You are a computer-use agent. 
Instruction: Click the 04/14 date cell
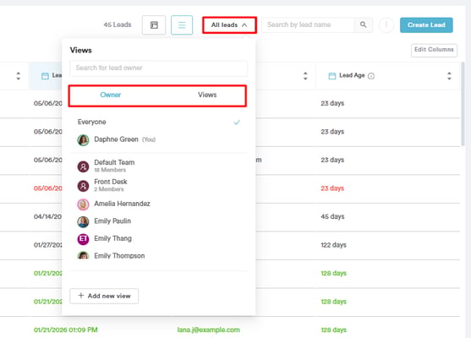[47, 216]
